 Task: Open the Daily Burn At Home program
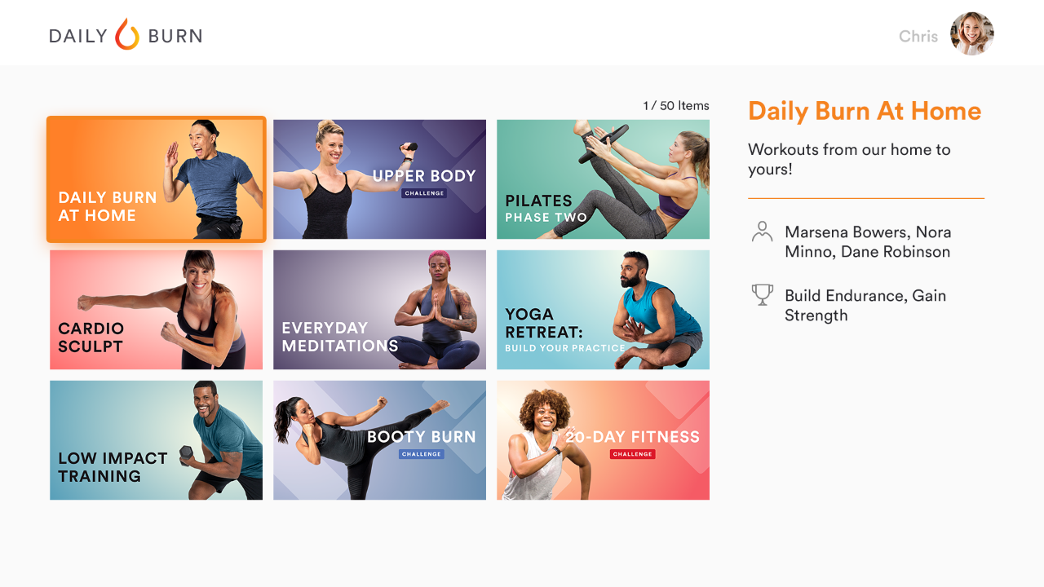coord(157,179)
